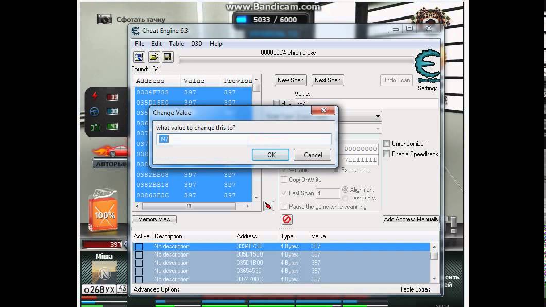Image resolution: width=546 pixels, height=307 pixels.
Task: Click the 100% fuel canister icon
Action: 103,211
